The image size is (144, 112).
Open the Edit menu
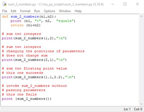point(14,11)
